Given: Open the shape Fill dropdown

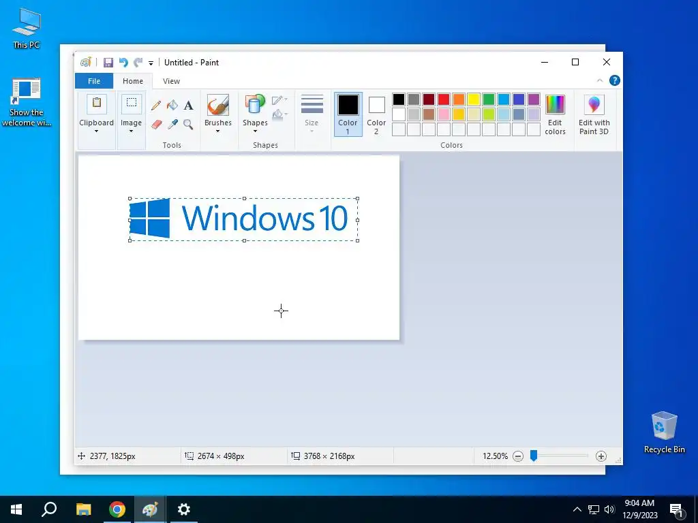Looking at the screenshot, I should 279,114.
